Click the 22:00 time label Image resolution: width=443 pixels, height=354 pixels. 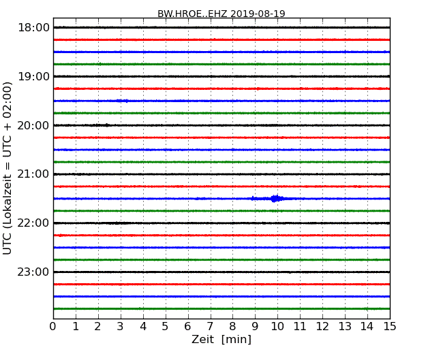pos(33,223)
